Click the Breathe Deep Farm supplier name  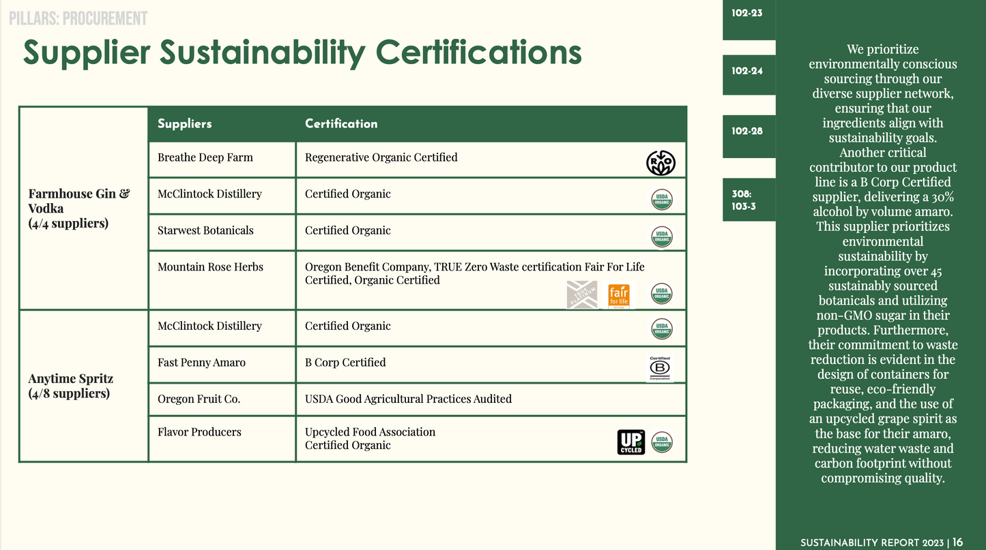click(205, 157)
